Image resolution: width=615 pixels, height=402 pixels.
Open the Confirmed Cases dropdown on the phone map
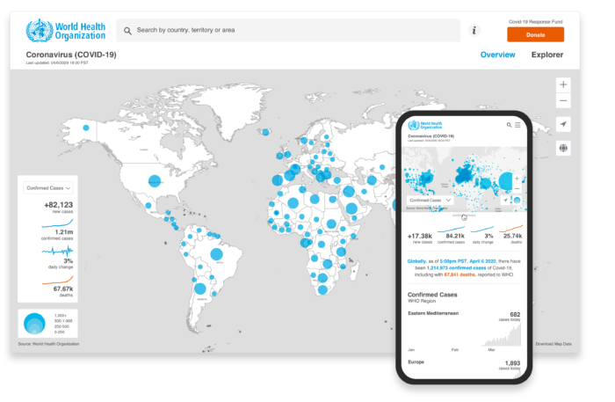click(430, 201)
